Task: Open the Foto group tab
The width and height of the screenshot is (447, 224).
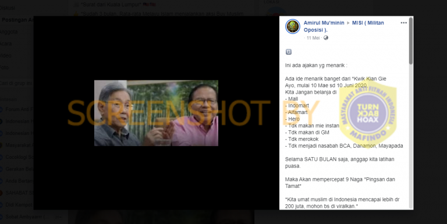Action: [x=4, y=68]
